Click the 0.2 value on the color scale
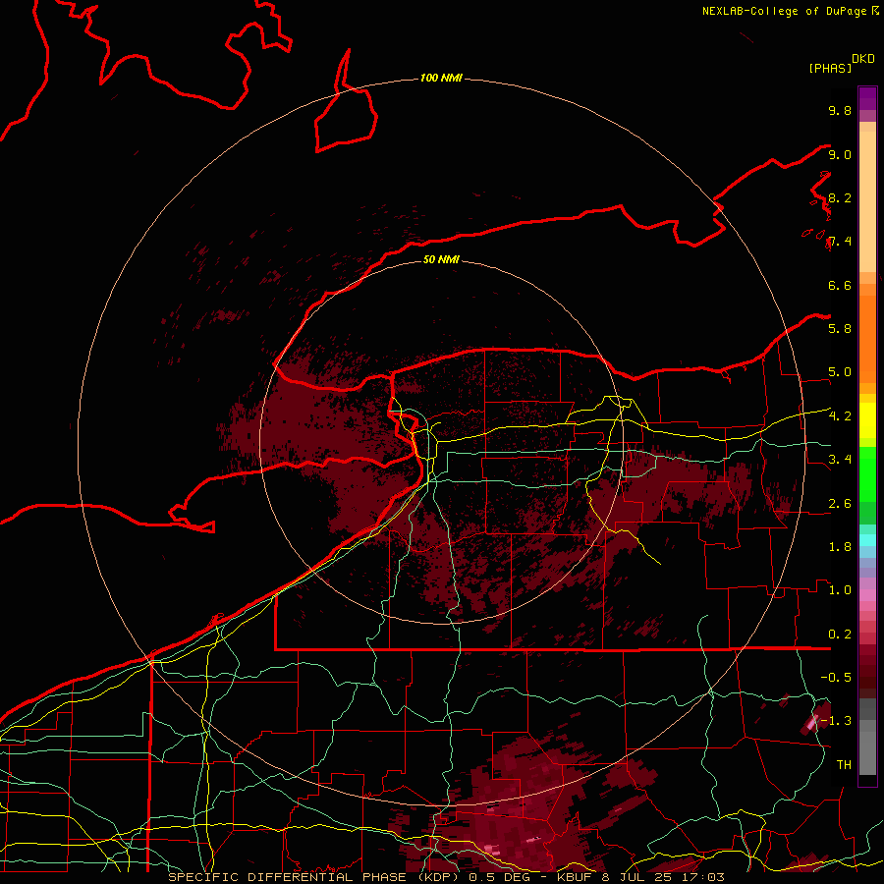884x884 pixels. (x=840, y=635)
